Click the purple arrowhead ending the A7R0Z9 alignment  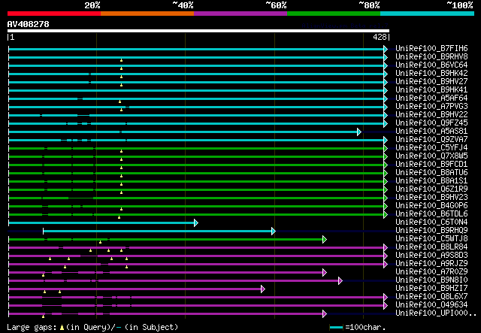tap(325, 273)
